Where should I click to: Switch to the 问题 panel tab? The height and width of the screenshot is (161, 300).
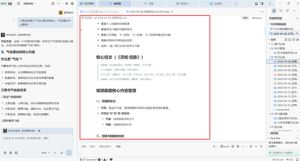(x=83, y=147)
